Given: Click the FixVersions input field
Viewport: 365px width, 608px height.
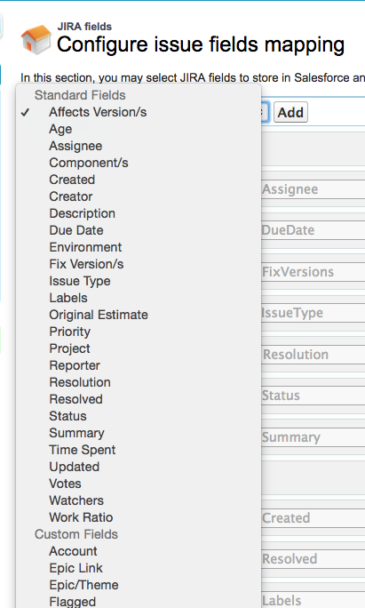Looking at the screenshot, I should point(313,272).
